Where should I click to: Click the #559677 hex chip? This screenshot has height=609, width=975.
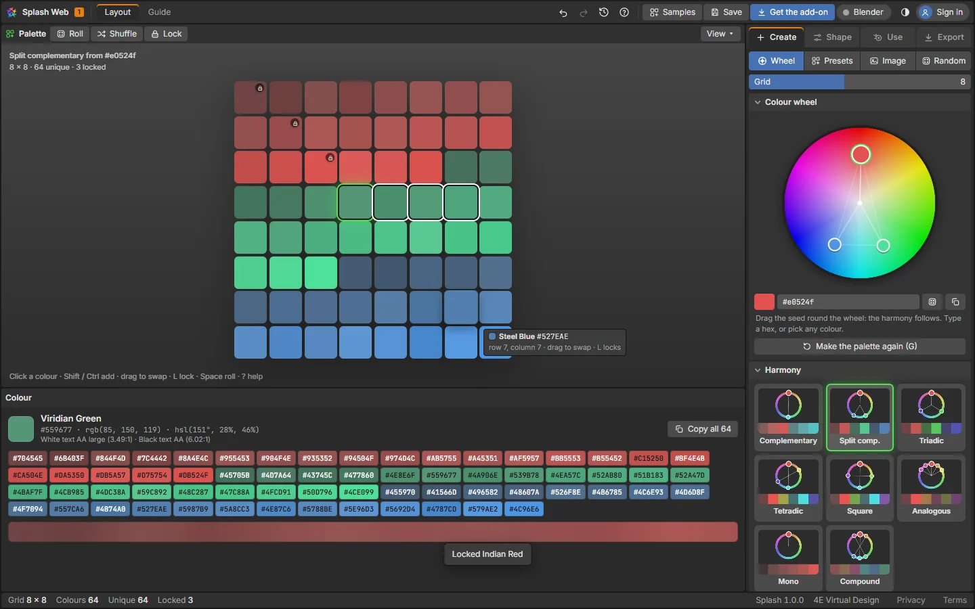click(441, 475)
